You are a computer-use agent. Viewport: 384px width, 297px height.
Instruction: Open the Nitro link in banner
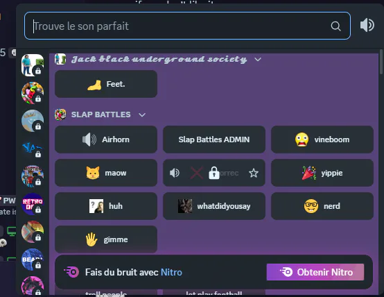[171, 272]
